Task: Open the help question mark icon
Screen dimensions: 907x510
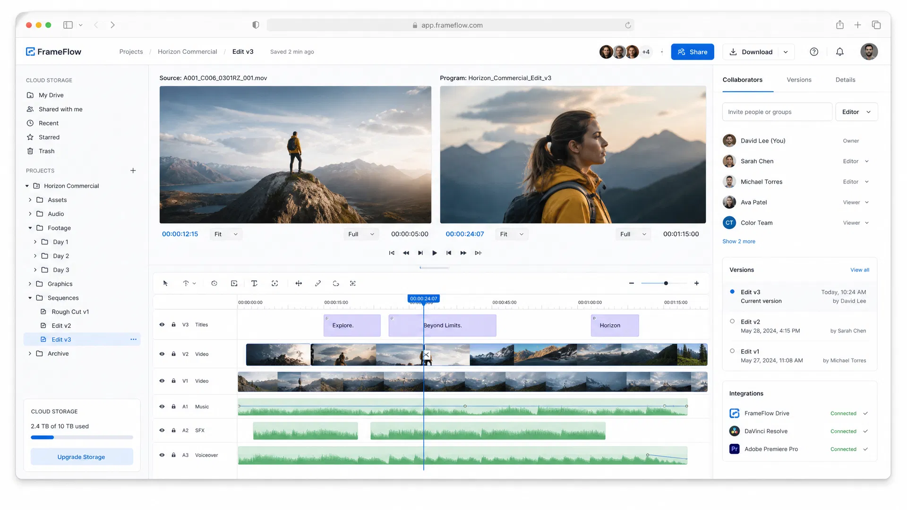Action: coord(813,52)
